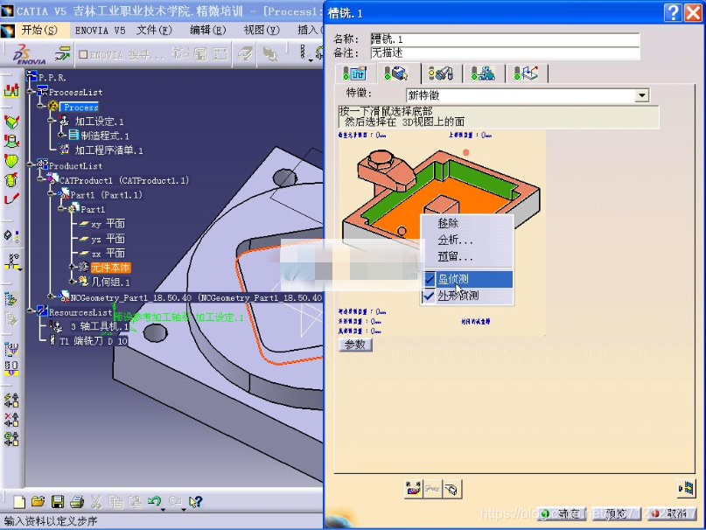Collapse the ProcessList tree node

click(x=31, y=92)
